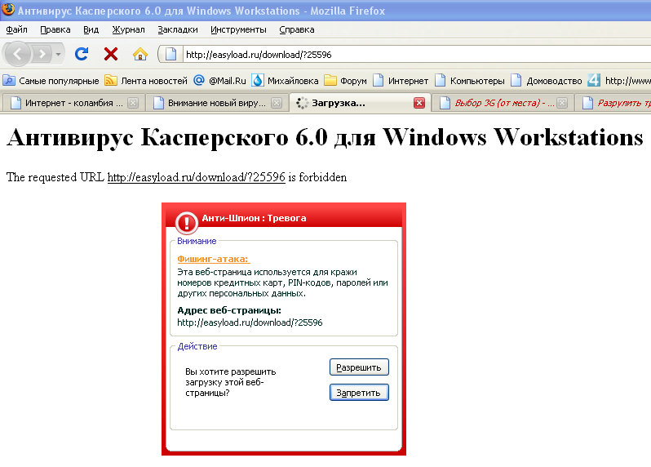The image size is (651, 467).
Task: Open the @Mail.Ru bookmark
Action: coord(220,81)
